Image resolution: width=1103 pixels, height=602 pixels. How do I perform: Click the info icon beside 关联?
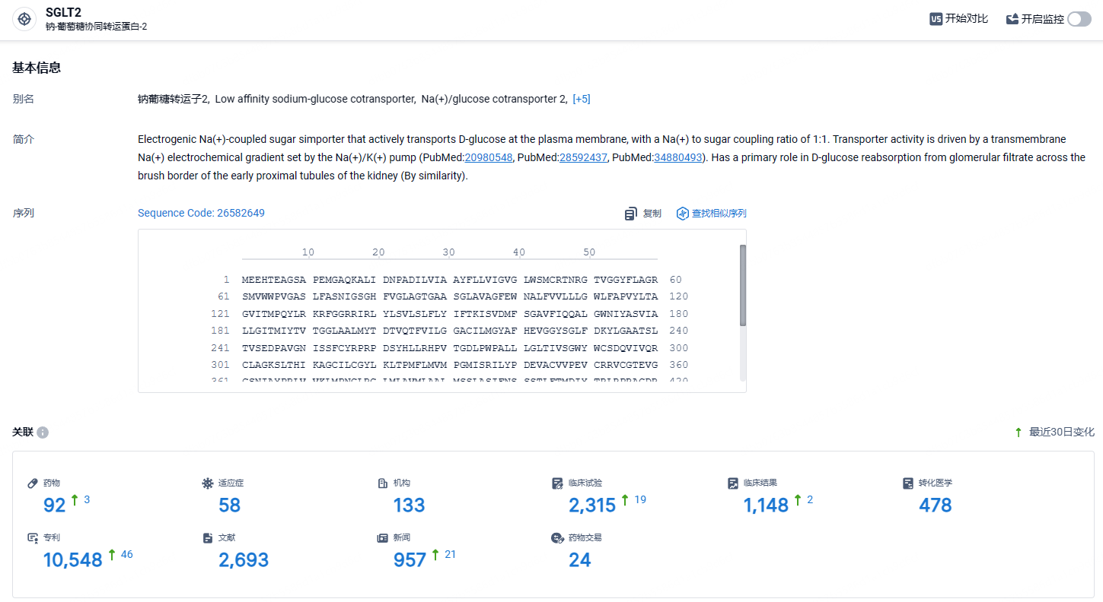pos(43,432)
